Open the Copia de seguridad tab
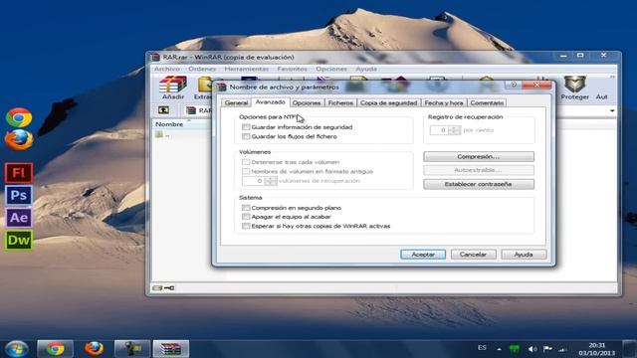The height and width of the screenshot is (358, 637). (x=388, y=103)
